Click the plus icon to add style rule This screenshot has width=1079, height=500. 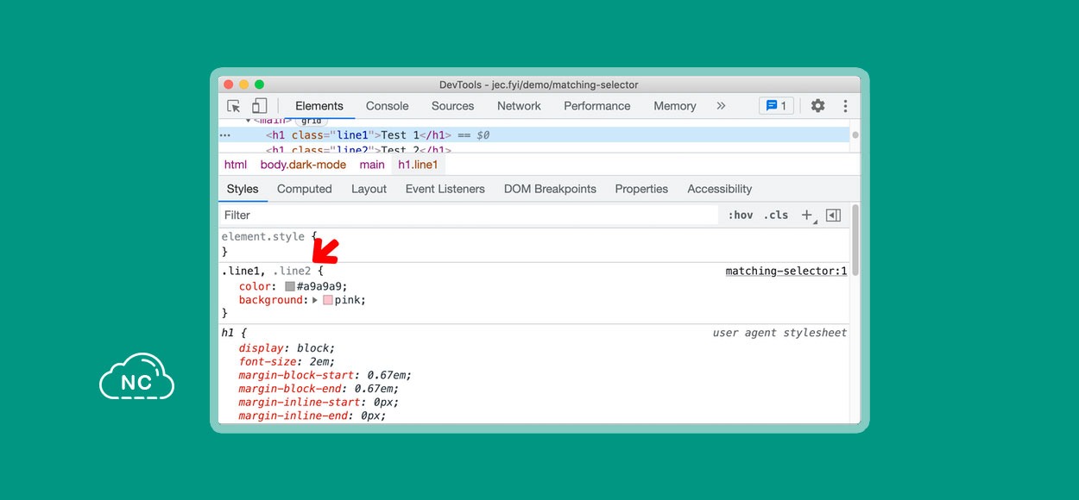pos(807,216)
